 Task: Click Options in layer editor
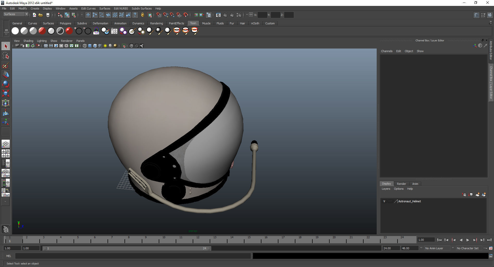click(x=399, y=189)
